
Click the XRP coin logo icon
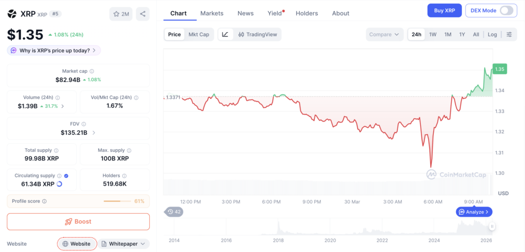coord(12,14)
